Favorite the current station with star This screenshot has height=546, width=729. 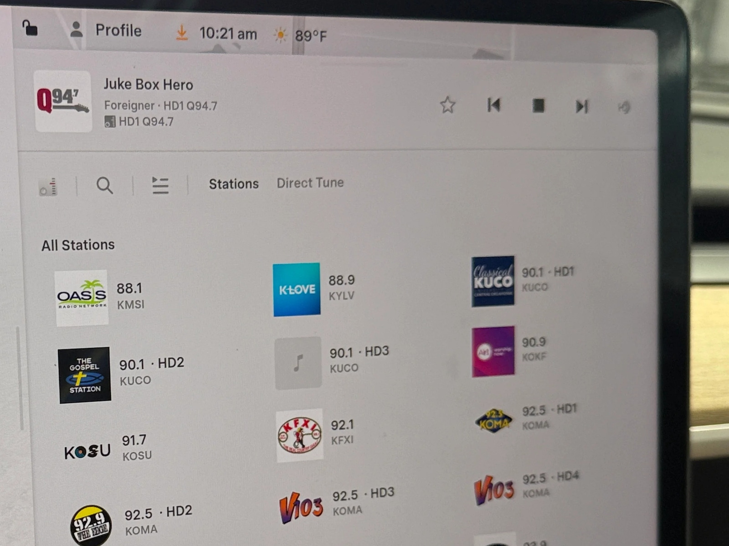[447, 105]
